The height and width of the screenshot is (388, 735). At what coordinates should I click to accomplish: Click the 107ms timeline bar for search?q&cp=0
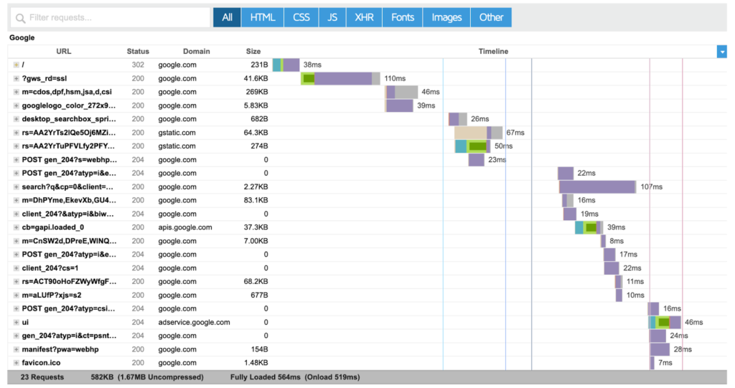(x=598, y=186)
